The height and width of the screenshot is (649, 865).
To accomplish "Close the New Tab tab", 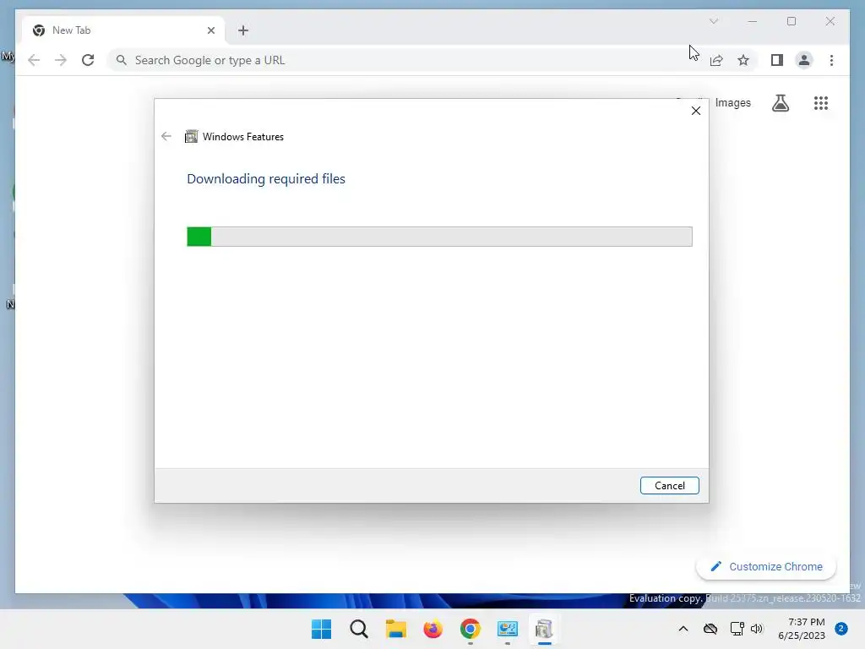I will click(x=210, y=30).
